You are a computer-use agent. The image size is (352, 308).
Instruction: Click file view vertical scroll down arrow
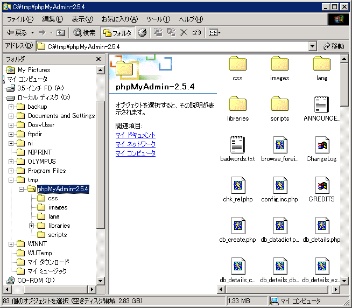click(x=344, y=281)
